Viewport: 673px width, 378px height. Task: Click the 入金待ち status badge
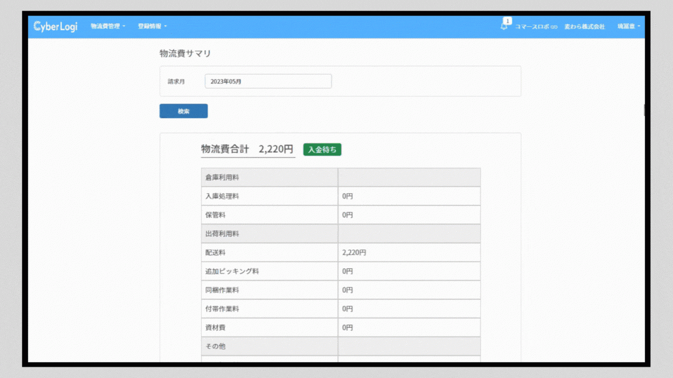tap(322, 149)
